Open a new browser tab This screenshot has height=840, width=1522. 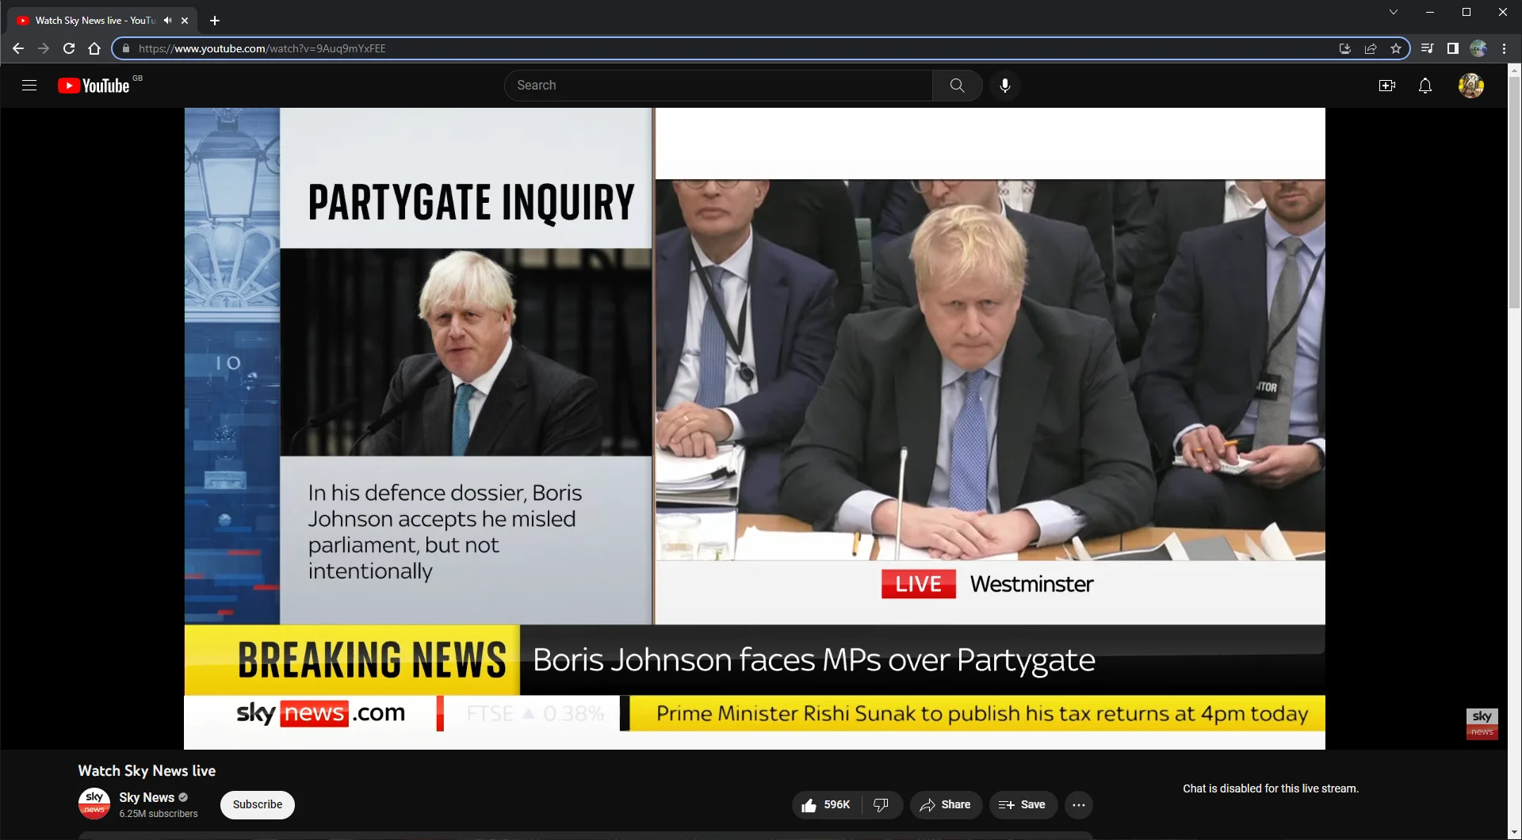point(215,21)
